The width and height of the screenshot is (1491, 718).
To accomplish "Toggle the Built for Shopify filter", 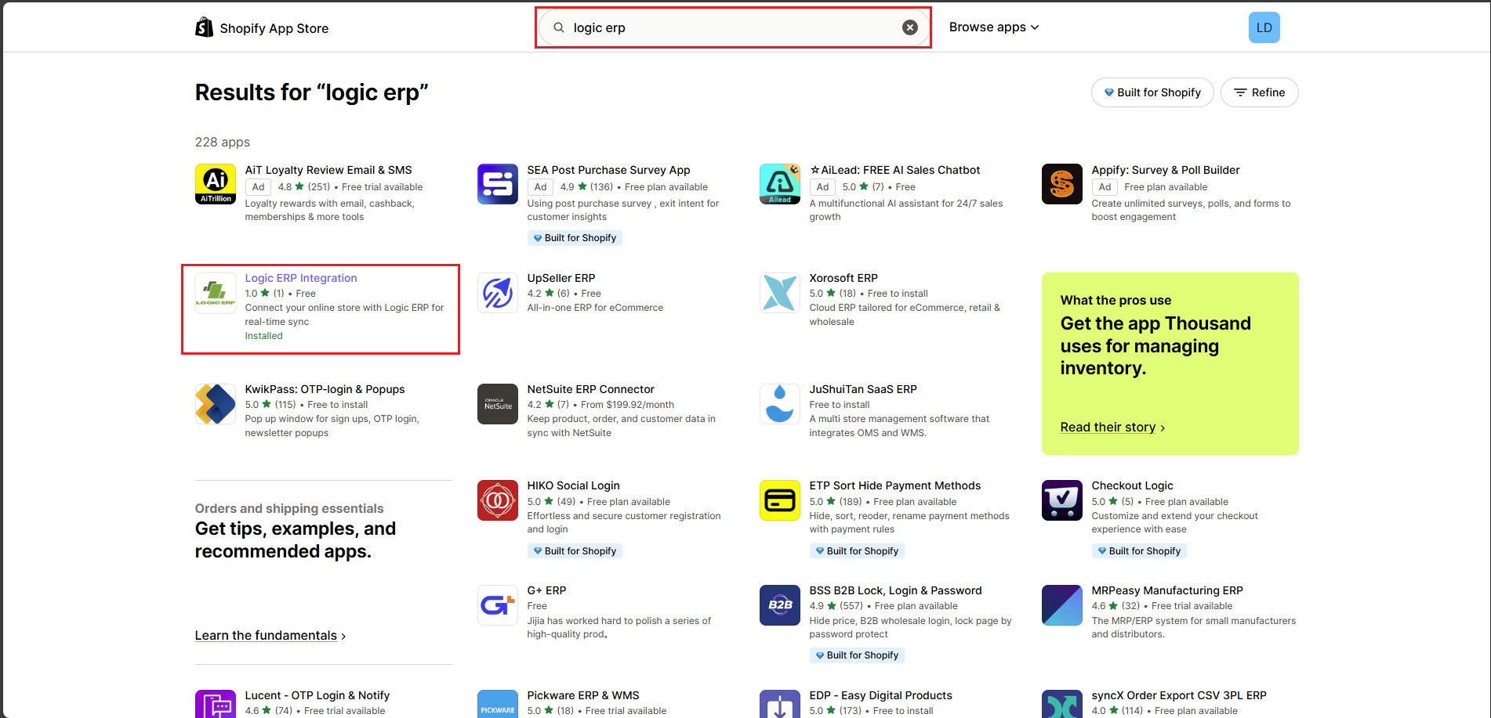I will (1152, 92).
